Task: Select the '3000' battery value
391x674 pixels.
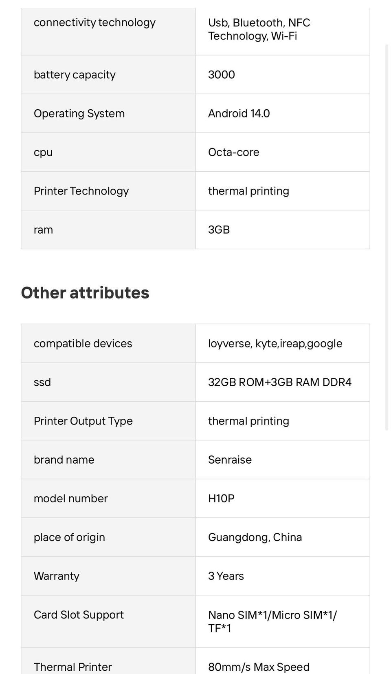Action: (x=222, y=75)
